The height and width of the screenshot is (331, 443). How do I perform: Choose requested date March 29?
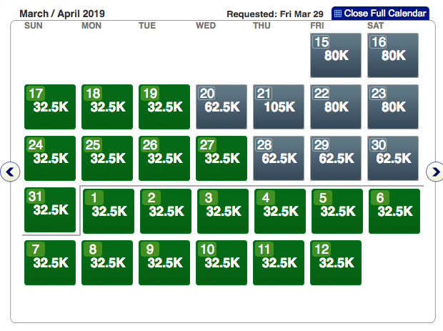coord(336,158)
